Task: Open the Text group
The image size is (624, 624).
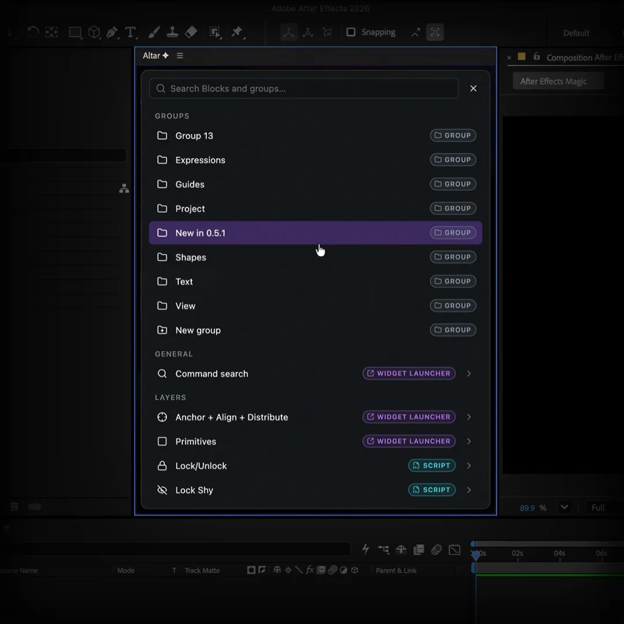Action: (315, 281)
